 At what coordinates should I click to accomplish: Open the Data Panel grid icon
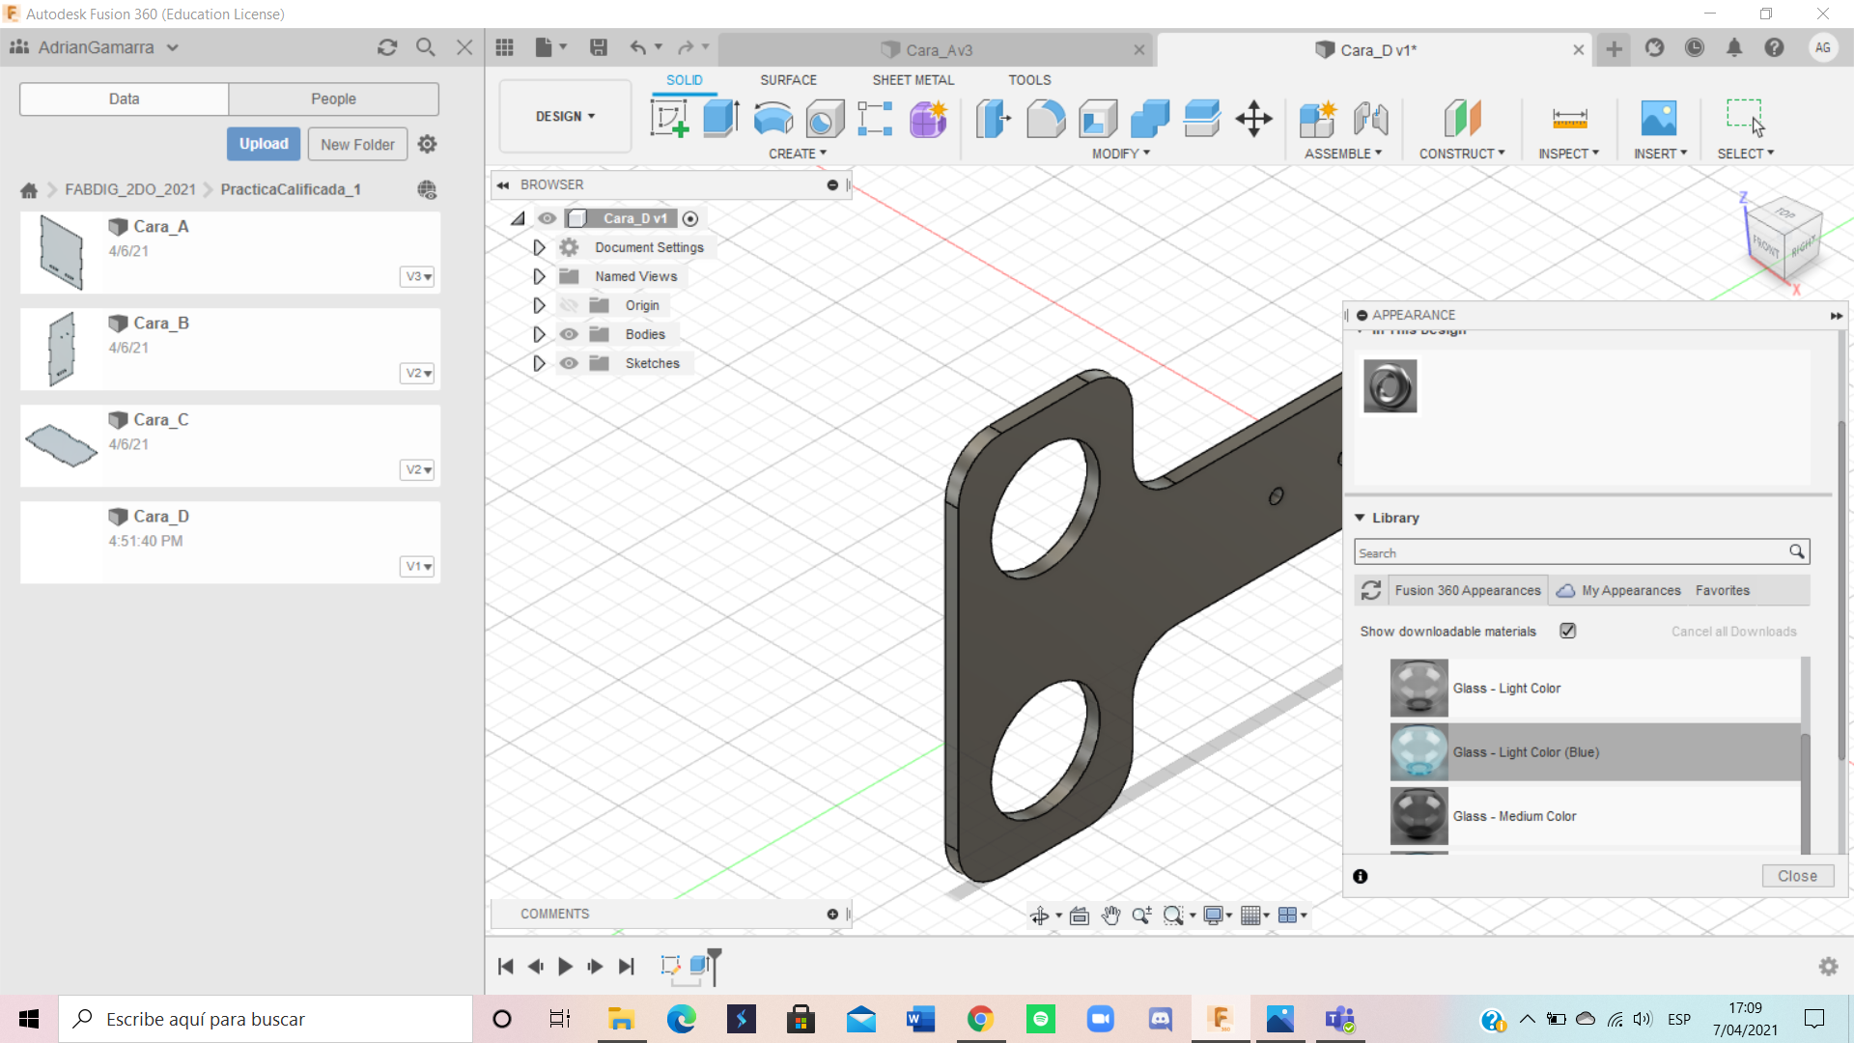tap(504, 47)
